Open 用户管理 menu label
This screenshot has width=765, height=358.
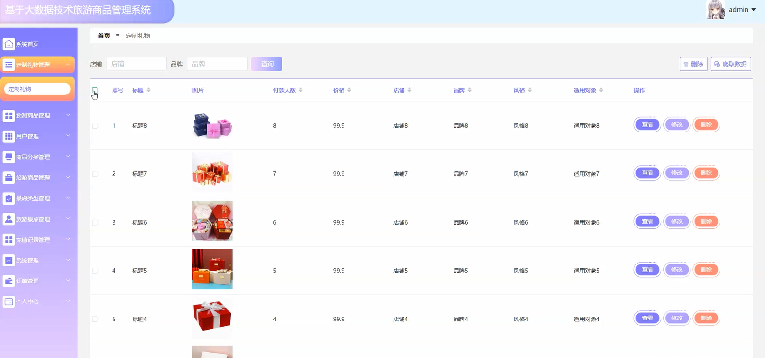pyautogui.click(x=27, y=137)
